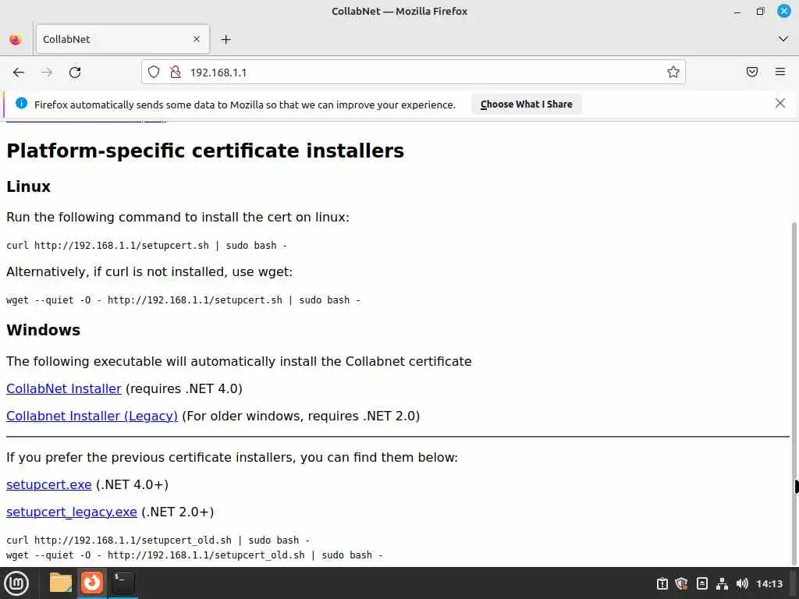Click the curl setupcert_old.sh command line
Image resolution: width=799 pixels, height=599 pixels.
tap(158, 540)
